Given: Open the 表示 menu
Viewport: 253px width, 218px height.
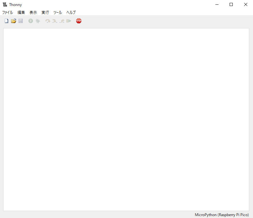Looking at the screenshot, I should point(33,12).
